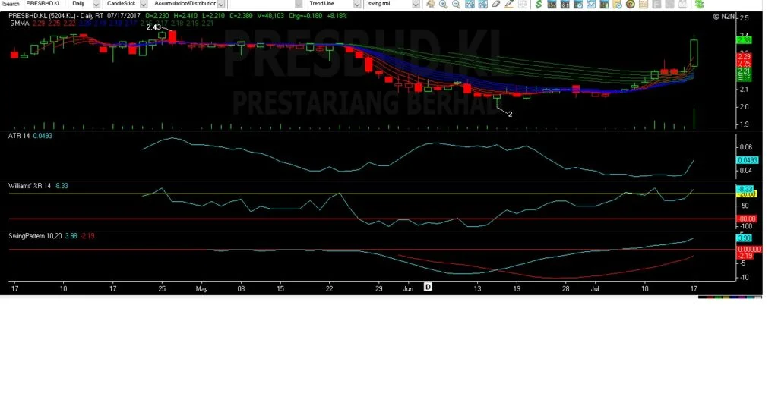
Task: Click the cyan 3.98 SwingPattern tag
Action: pos(745,238)
